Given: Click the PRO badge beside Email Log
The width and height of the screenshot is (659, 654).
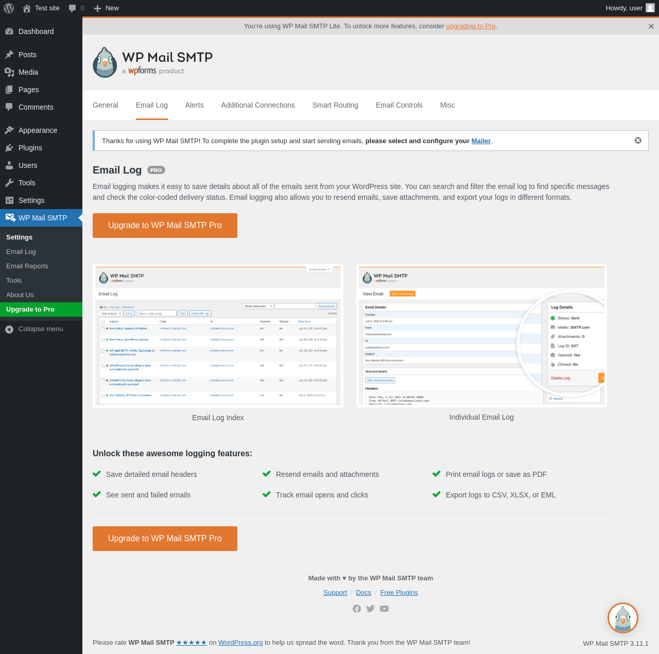Looking at the screenshot, I should click(x=156, y=170).
